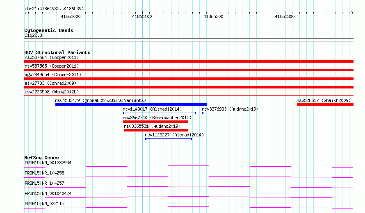Image resolution: width=365 pixels, height=213 pixels.
Task: Click the PRDM15|NR_104257 magenta intron line
Action: click(189, 187)
